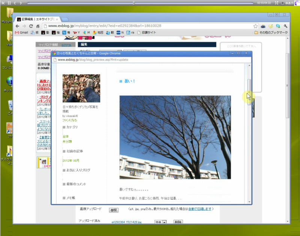Click the 参照 browse button

[114, 210]
